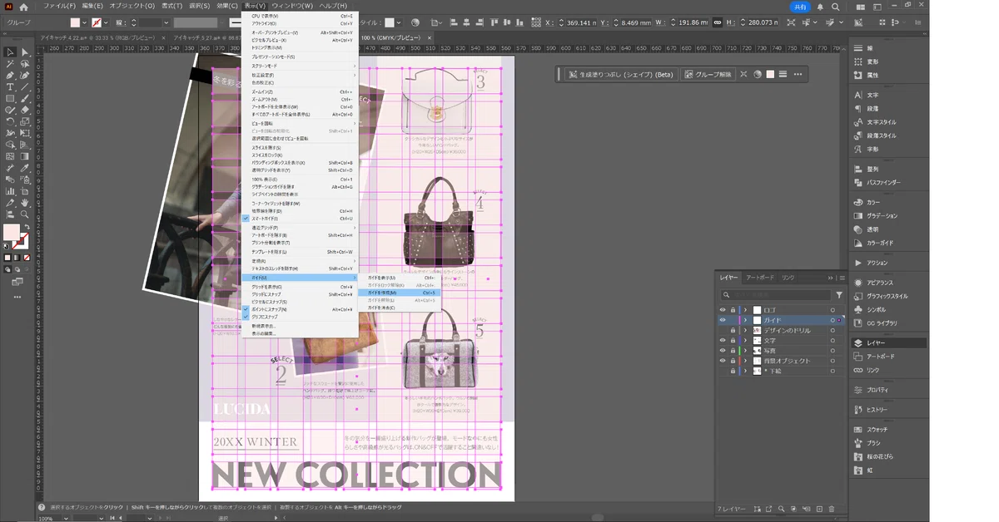The width and height of the screenshot is (999, 522).
Task: Open the 編集(E) menu
Action: 92,6
